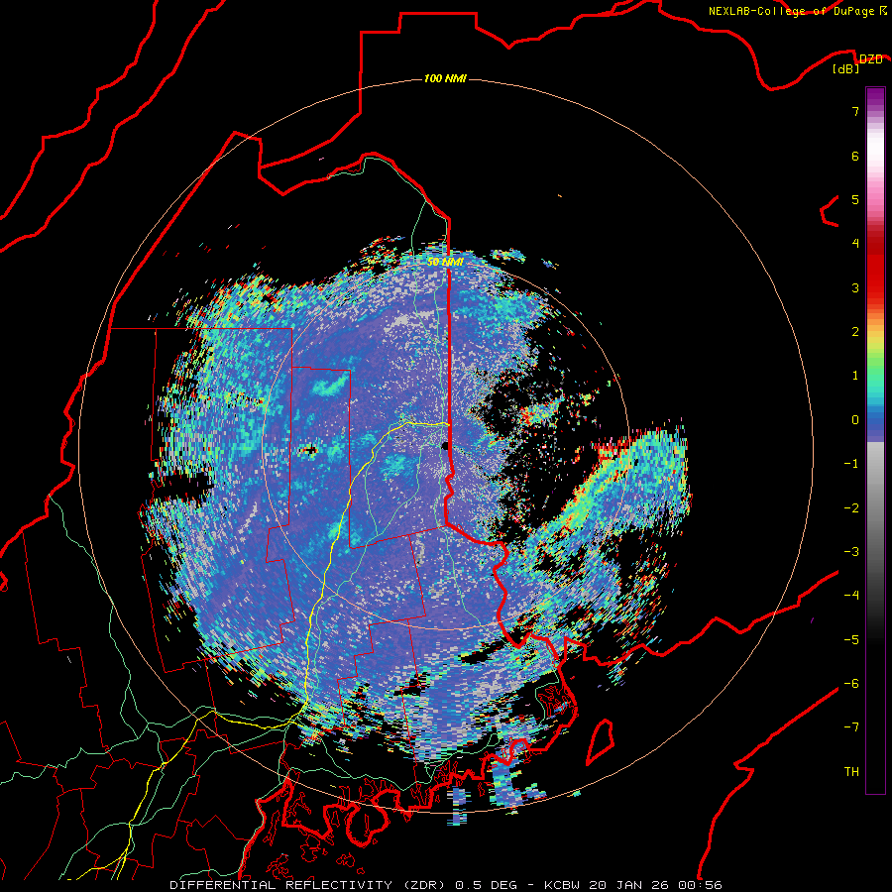Click the 3 tick label on the color scale

coord(855,287)
